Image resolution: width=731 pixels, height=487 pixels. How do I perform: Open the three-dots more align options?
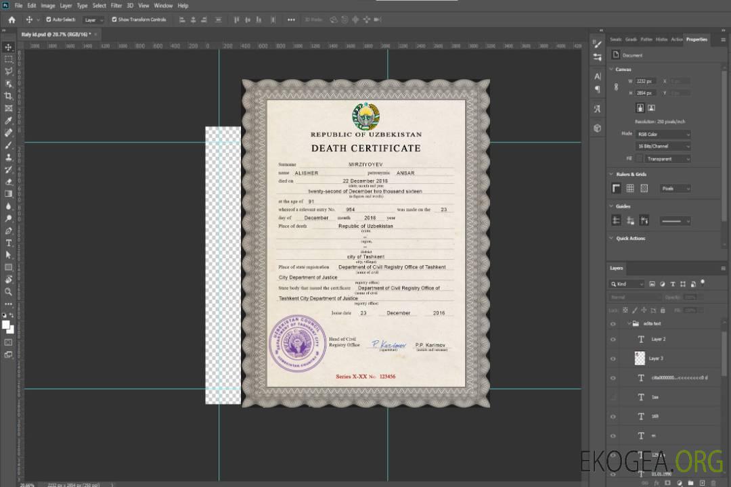291,20
